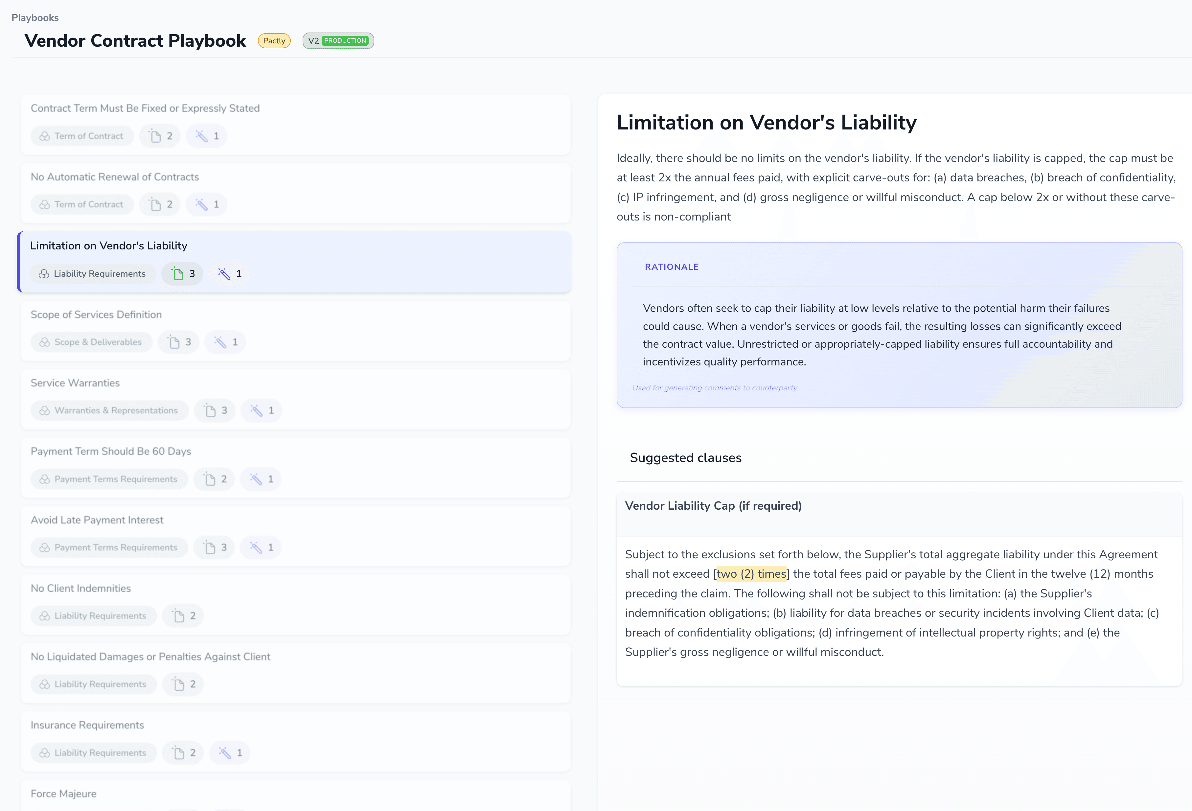This screenshot has height=811, width=1192.
Task: Click the document icon on No Automatic Renewal of Contracts card
Action: pos(160,204)
